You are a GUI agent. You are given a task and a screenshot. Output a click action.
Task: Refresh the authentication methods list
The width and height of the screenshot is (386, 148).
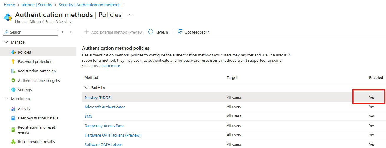[158, 32]
